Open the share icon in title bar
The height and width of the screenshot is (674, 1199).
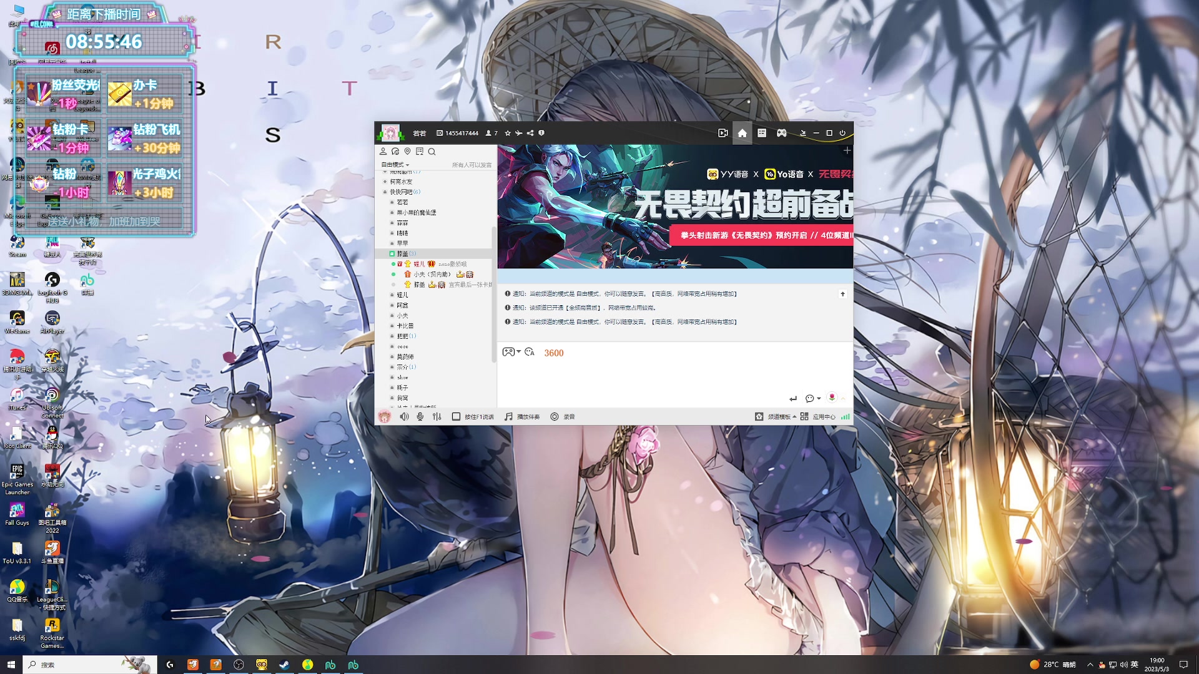530,132
